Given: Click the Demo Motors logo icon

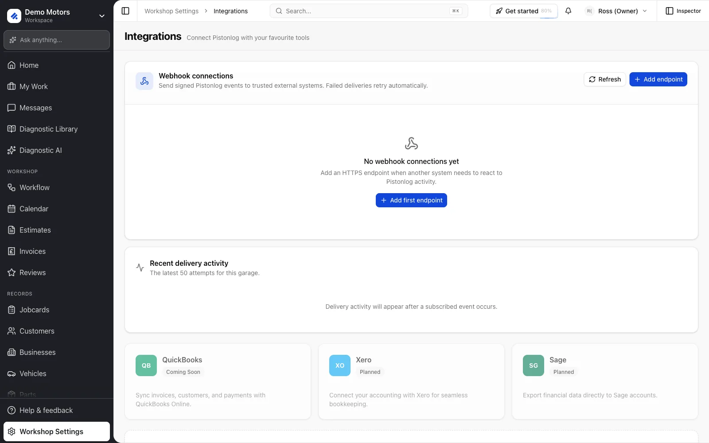Looking at the screenshot, I should pos(14,16).
